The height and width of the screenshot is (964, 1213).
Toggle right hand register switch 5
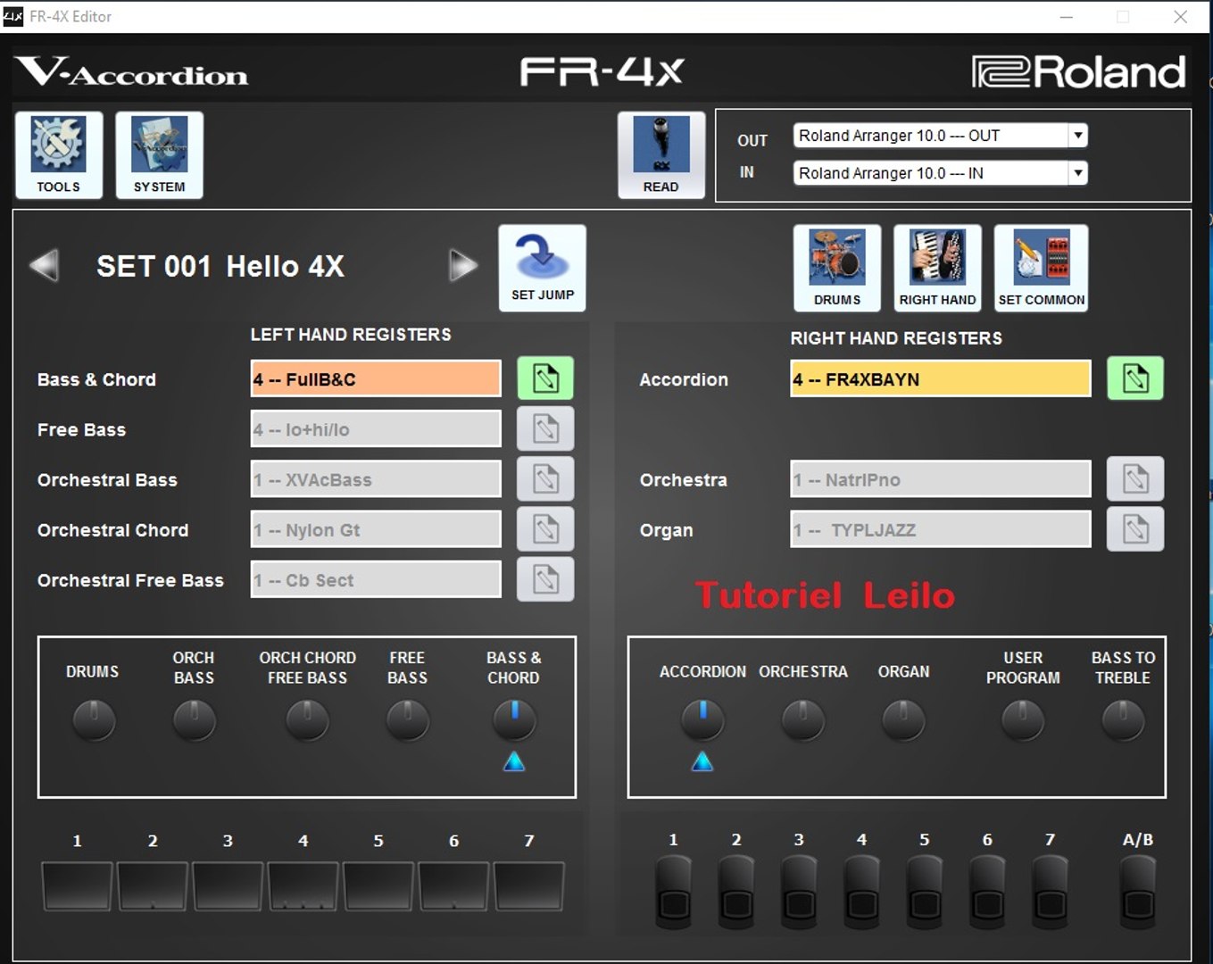925,893
